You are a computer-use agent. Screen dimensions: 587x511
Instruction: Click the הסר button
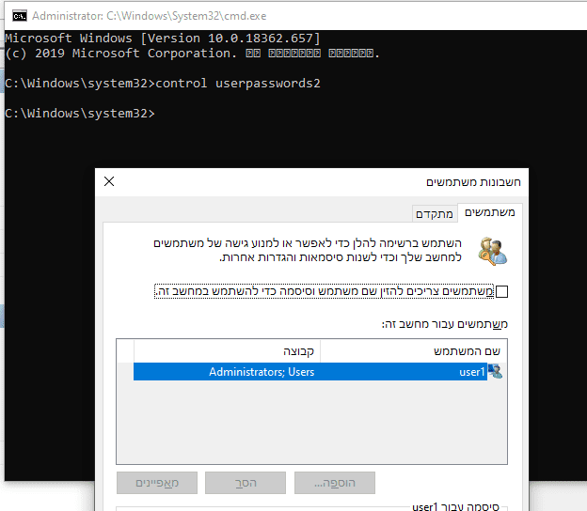[246, 483]
